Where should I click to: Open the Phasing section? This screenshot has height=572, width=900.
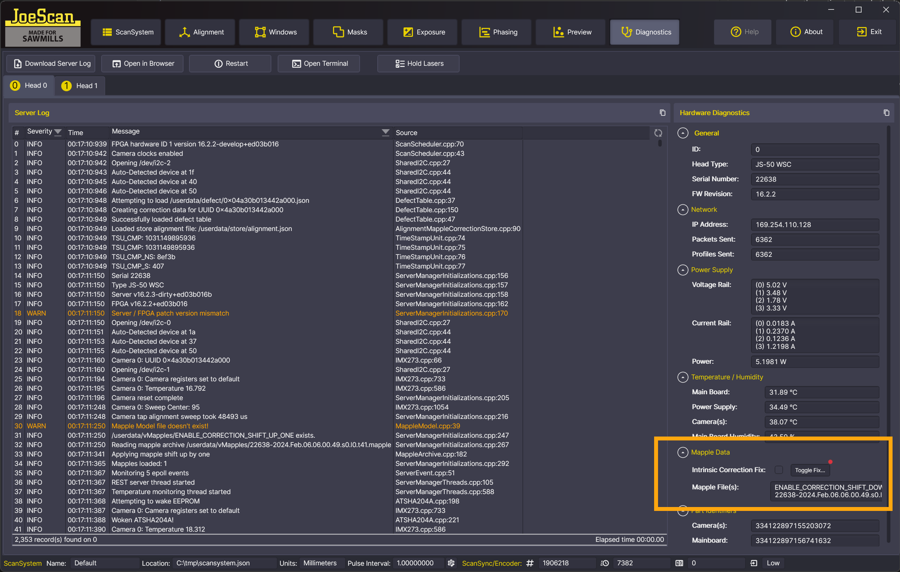498,32
